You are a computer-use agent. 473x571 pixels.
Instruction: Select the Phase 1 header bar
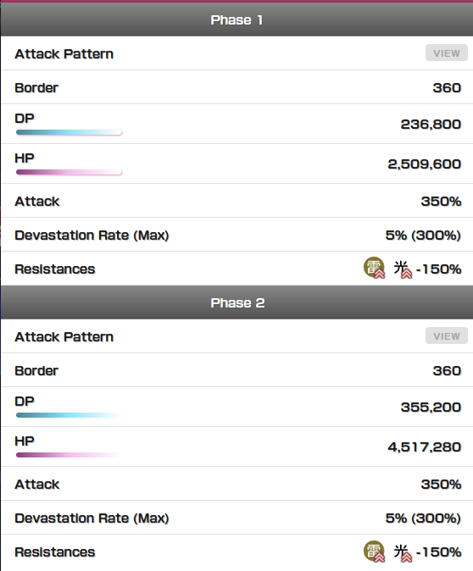point(236,19)
